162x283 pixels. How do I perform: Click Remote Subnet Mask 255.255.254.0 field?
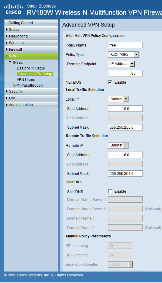click(x=125, y=173)
